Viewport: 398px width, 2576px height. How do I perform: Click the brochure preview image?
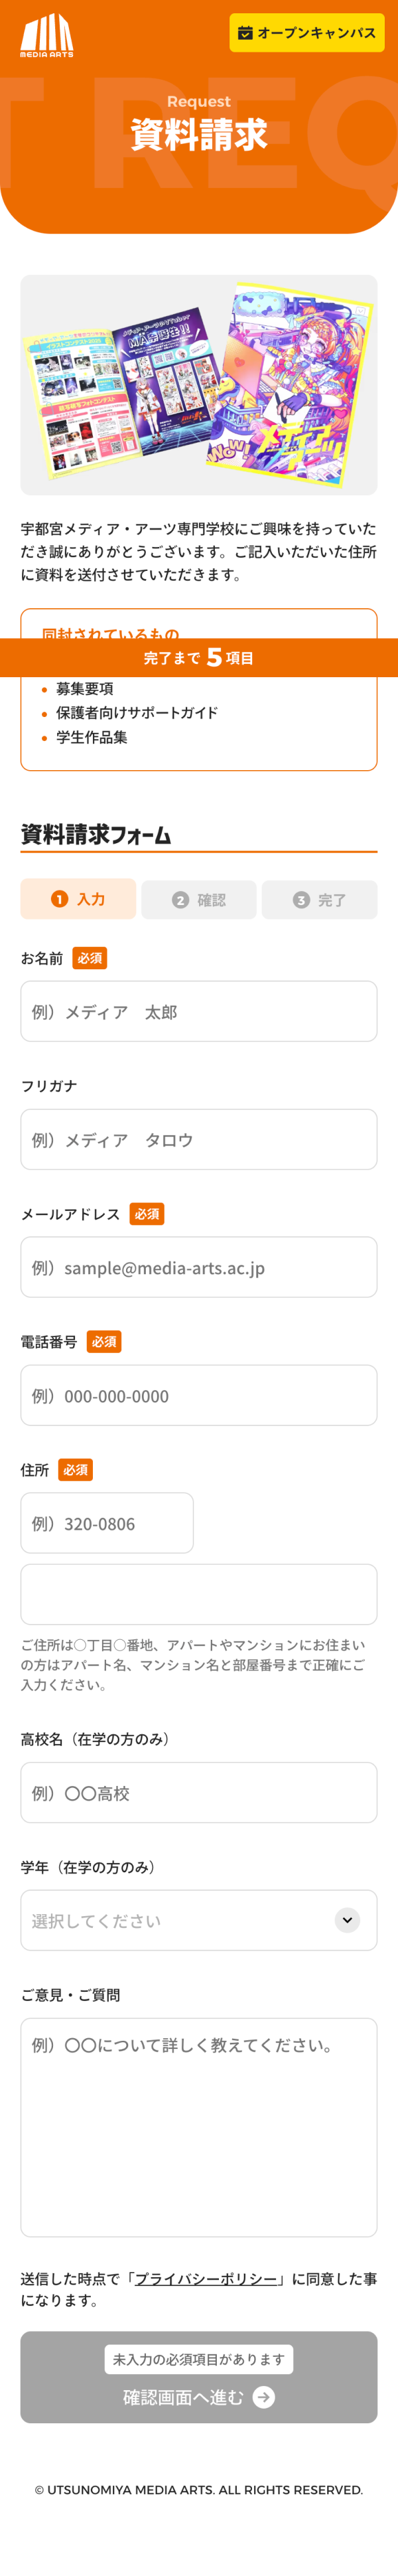coord(199,385)
